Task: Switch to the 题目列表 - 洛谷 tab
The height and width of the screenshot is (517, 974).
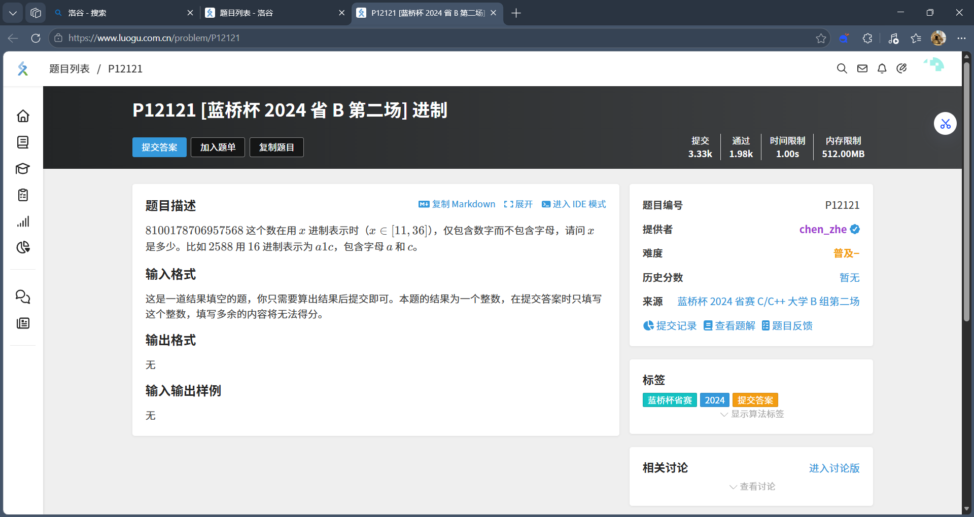Action: tap(274, 13)
